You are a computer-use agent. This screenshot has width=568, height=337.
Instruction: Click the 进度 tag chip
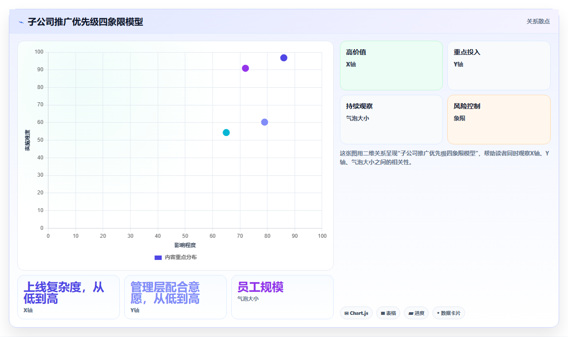pyautogui.click(x=416, y=313)
